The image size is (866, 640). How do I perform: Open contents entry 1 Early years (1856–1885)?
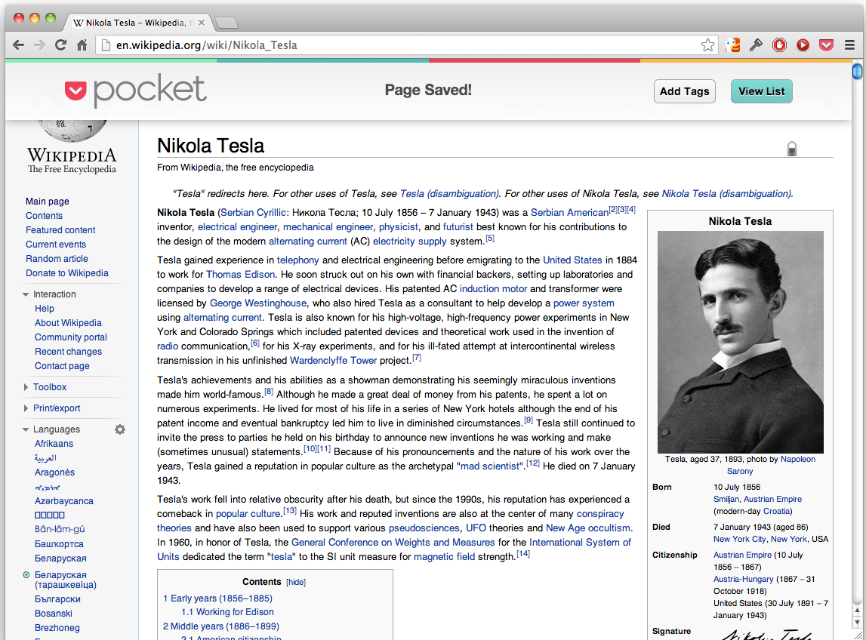coord(217,598)
